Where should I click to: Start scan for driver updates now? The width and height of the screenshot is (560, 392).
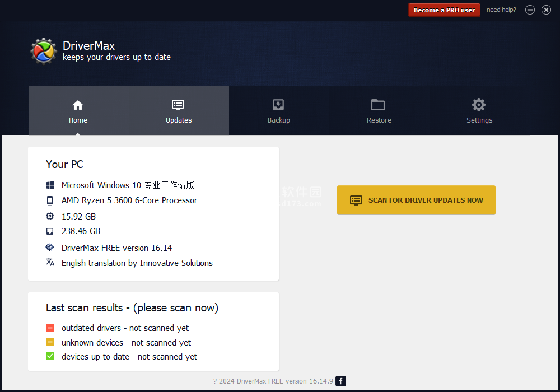[416, 200]
